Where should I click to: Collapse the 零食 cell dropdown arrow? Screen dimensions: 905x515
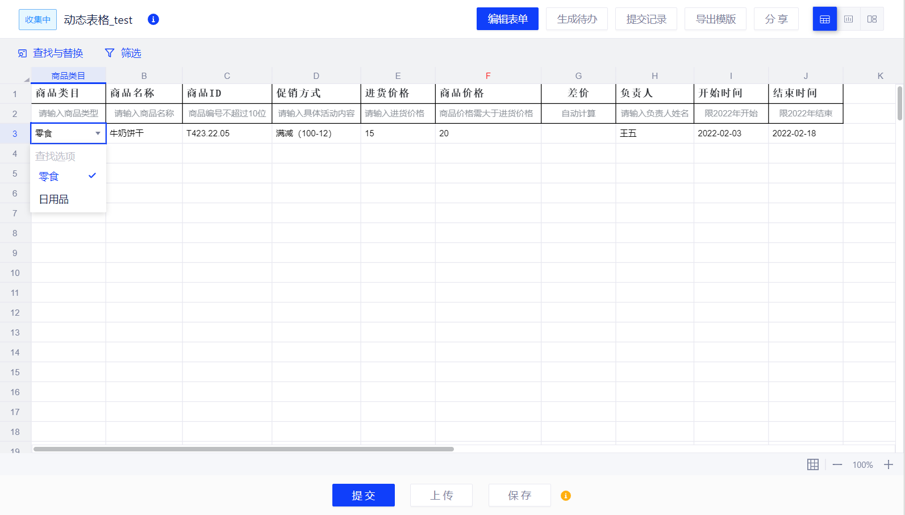point(98,133)
